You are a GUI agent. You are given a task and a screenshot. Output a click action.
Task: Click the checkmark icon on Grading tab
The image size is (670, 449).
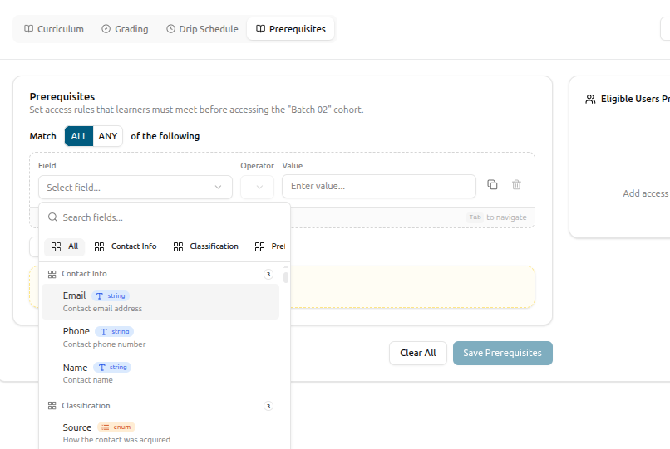pos(106,28)
